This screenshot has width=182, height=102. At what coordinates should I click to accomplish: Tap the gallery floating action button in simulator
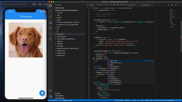(x=42, y=93)
